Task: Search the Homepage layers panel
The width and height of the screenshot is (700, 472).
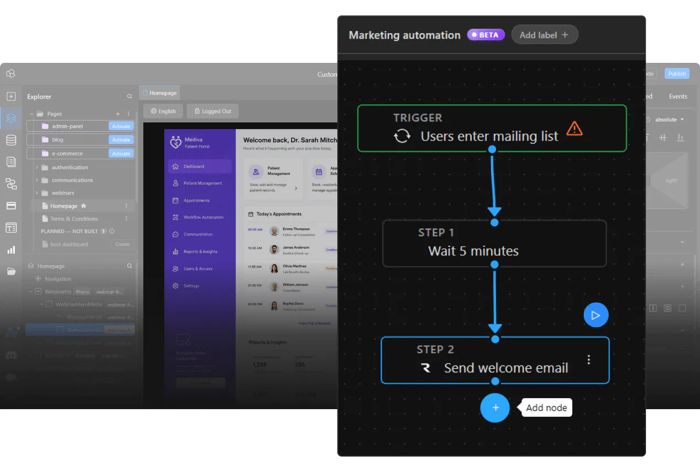Action: [x=130, y=266]
